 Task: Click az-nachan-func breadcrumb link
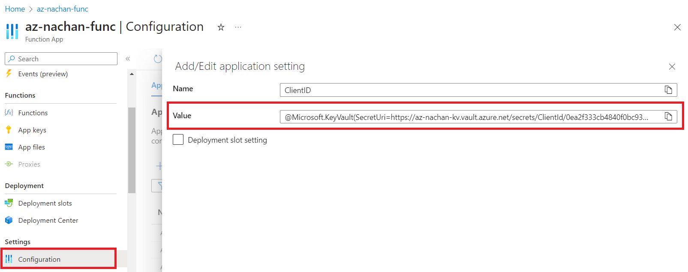click(63, 9)
